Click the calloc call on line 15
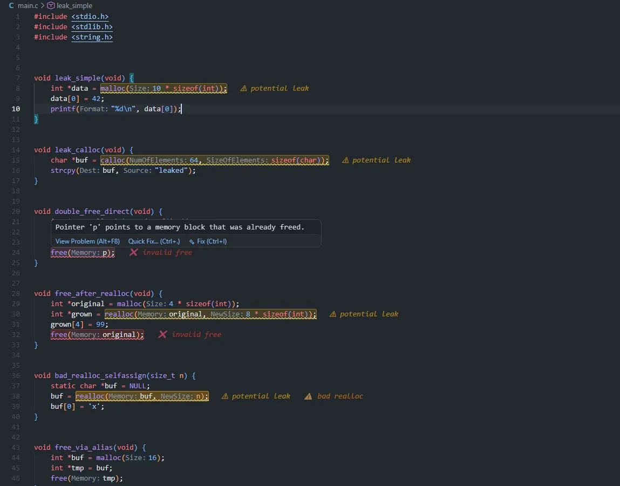620x486 pixels. point(214,160)
